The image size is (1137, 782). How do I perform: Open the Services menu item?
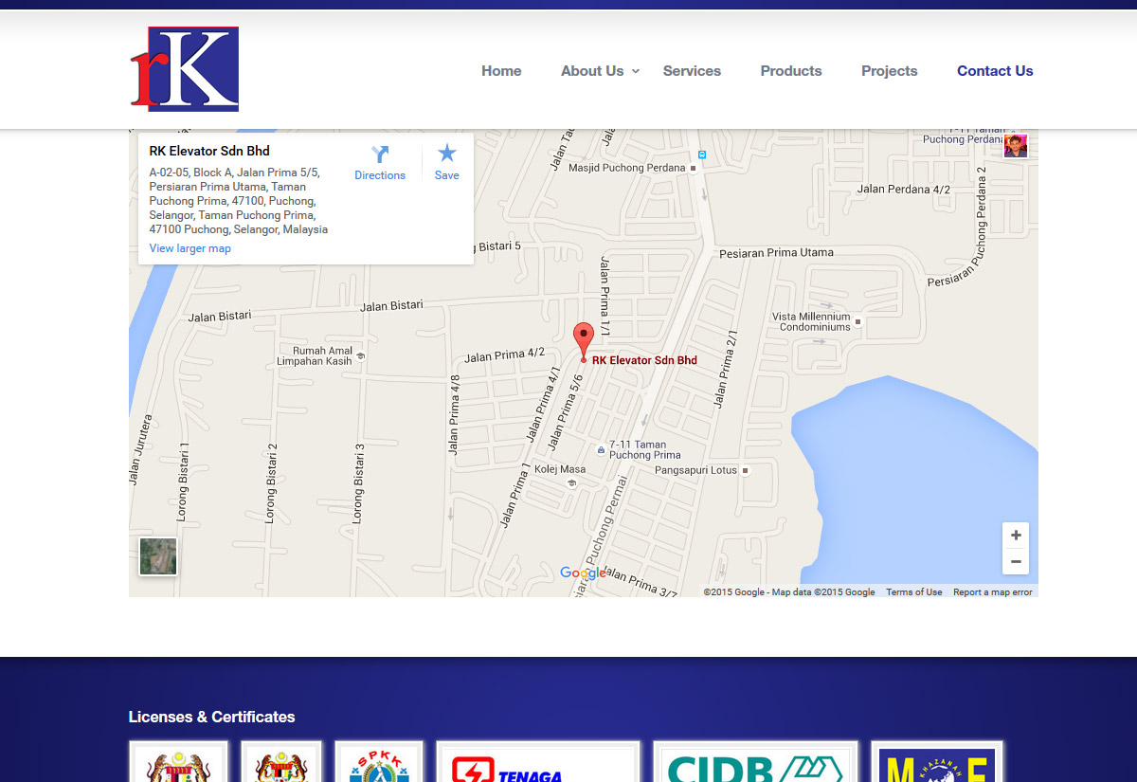(692, 71)
